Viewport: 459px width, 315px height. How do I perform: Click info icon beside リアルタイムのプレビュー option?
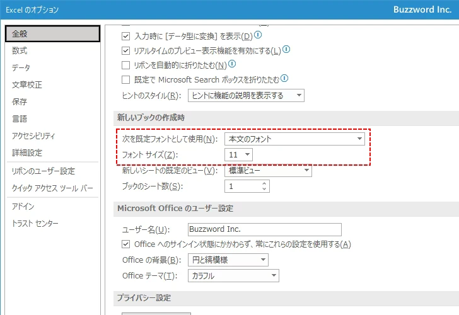coord(286,49)
